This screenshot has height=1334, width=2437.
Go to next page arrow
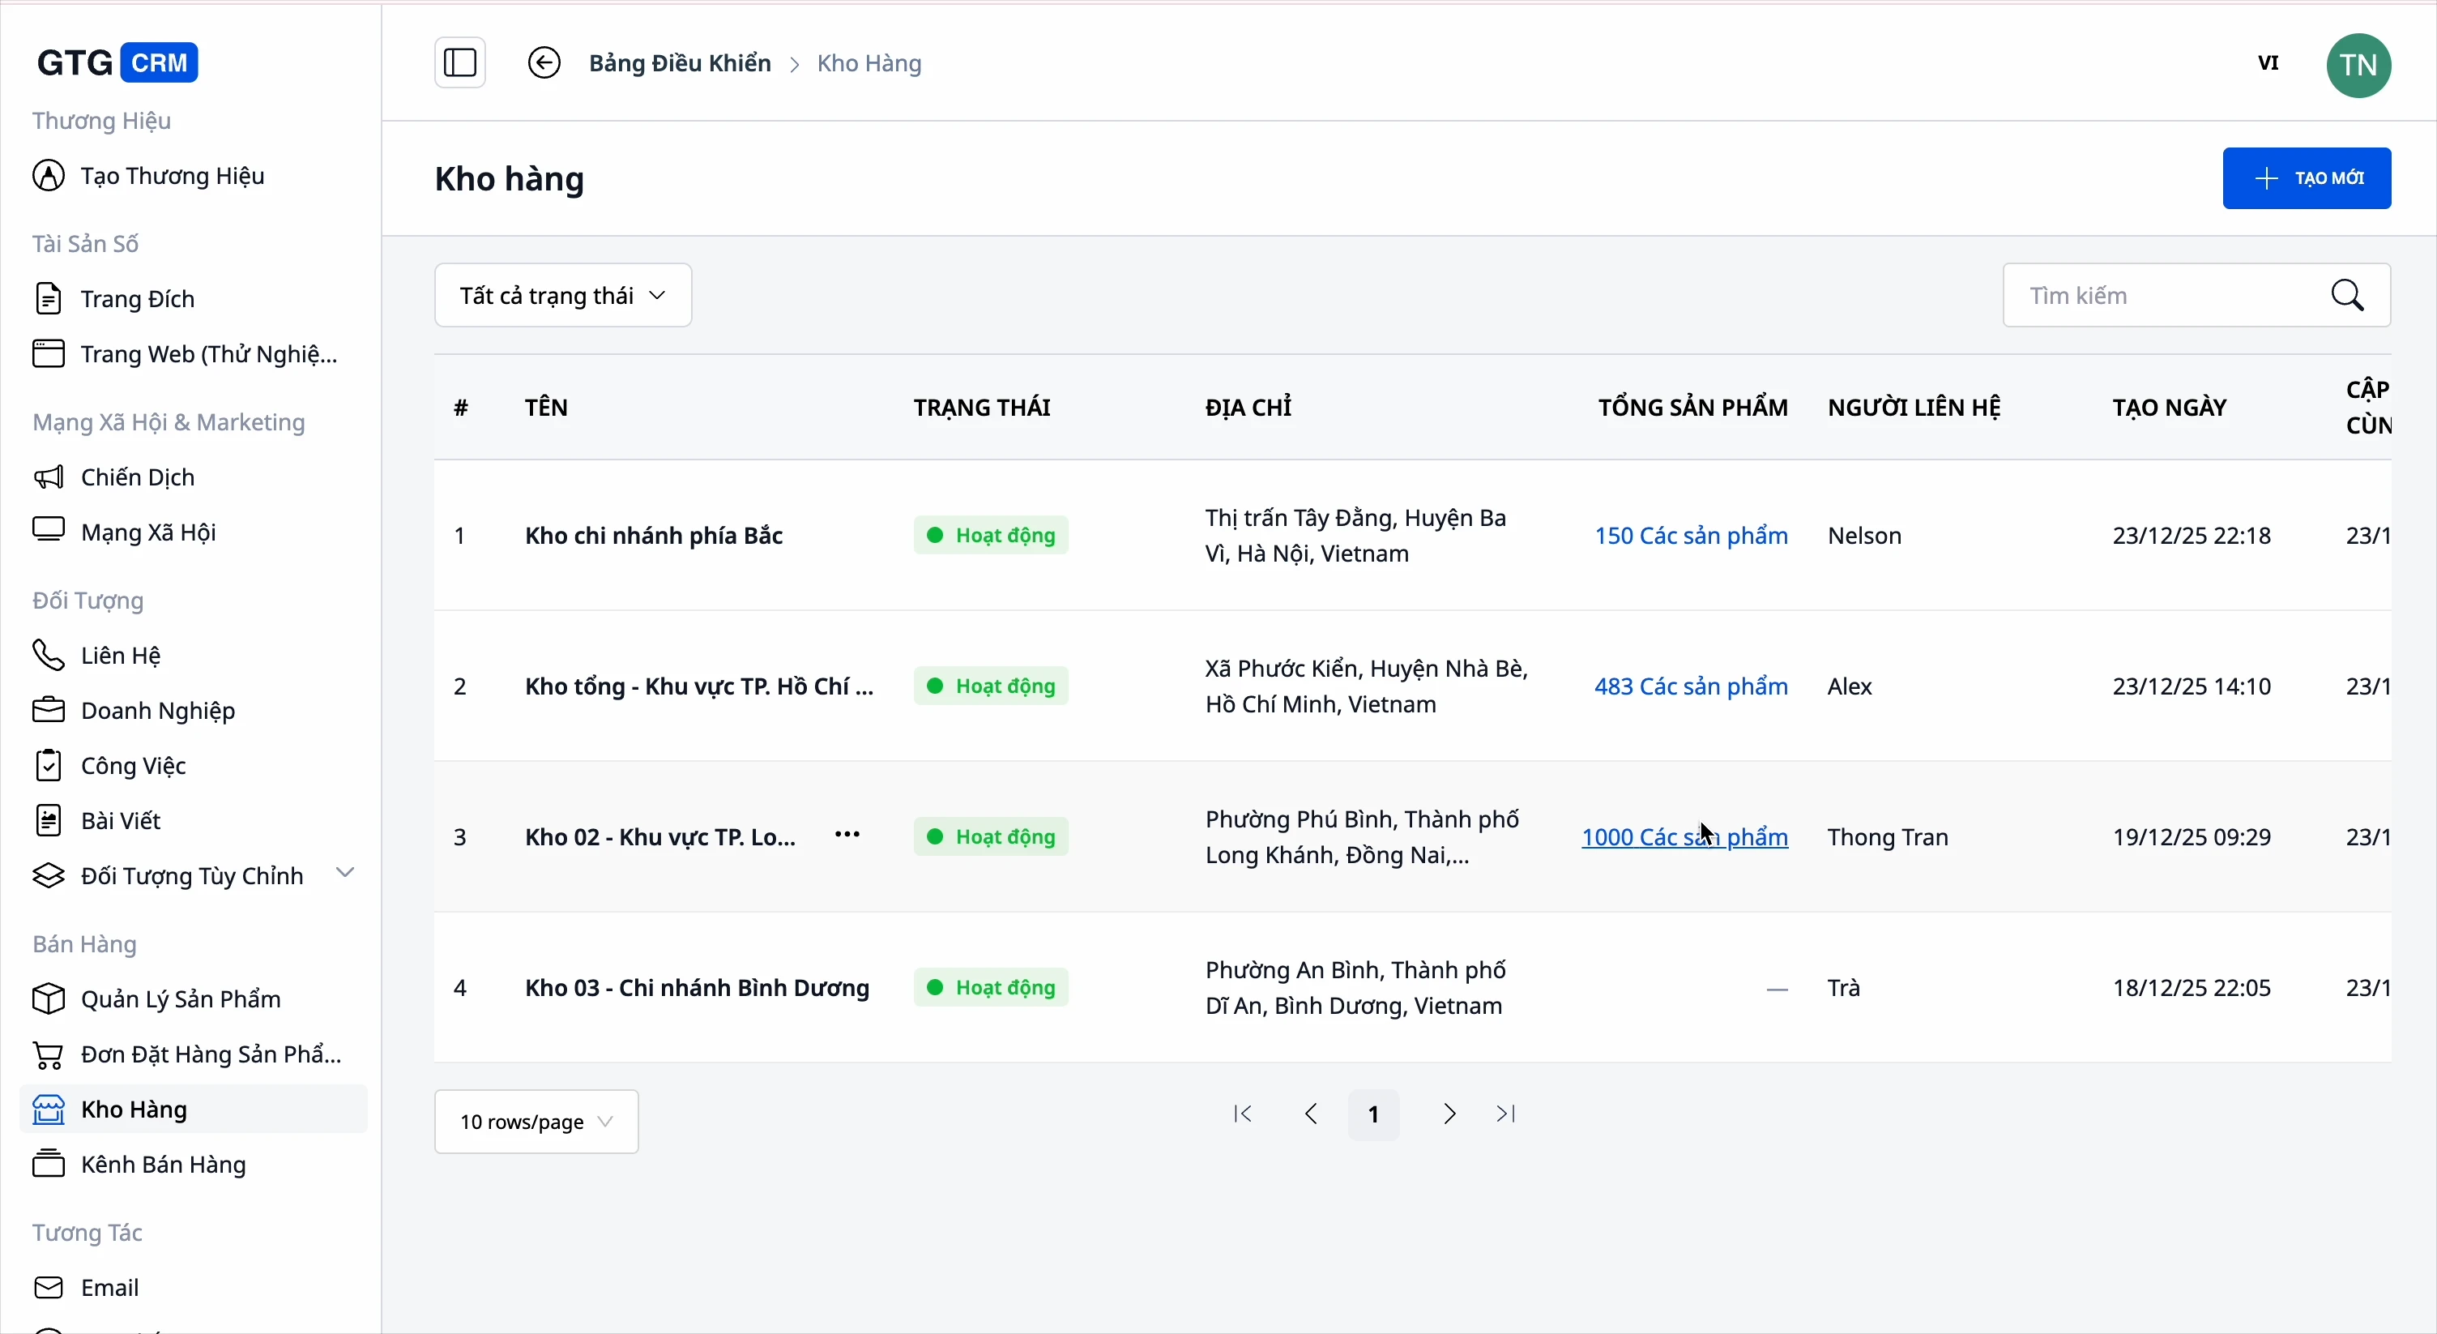point(1449,1114)
